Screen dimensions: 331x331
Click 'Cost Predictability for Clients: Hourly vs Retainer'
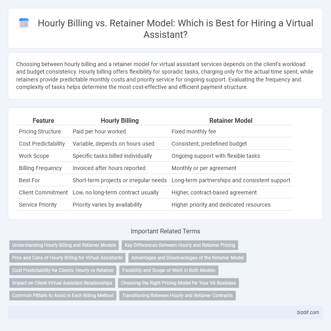point(63,270)
